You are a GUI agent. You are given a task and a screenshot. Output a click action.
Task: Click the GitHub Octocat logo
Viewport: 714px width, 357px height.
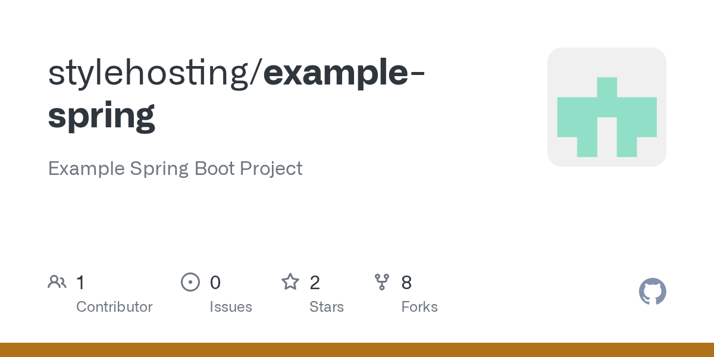click(x=653, y=292)
